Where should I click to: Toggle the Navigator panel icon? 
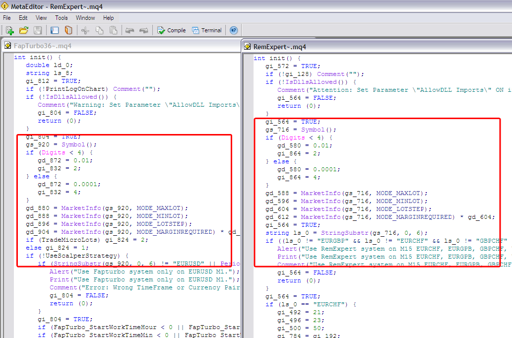pos(54,30)
